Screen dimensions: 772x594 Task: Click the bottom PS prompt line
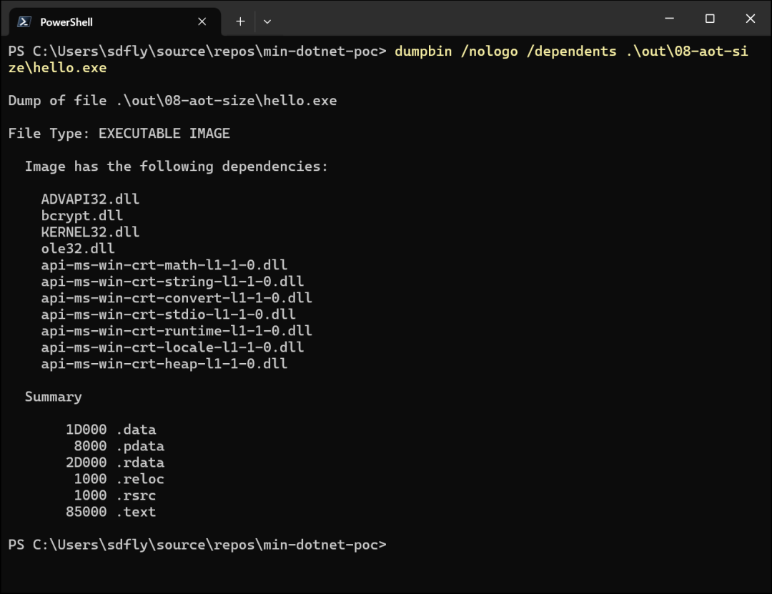click(x=197, y=545)
